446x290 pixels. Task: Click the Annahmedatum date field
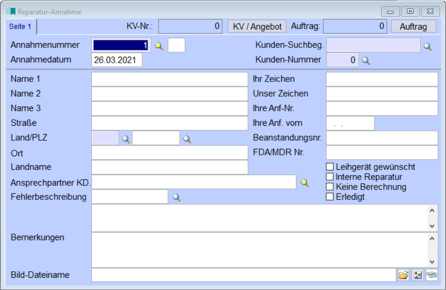point(117,60)
